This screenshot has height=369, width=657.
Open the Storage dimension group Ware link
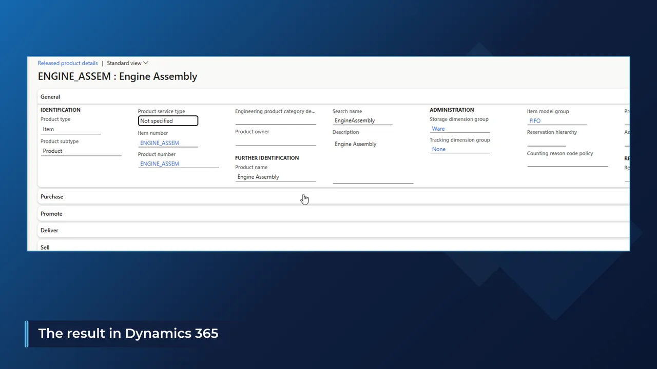click(x=438, y=129)
